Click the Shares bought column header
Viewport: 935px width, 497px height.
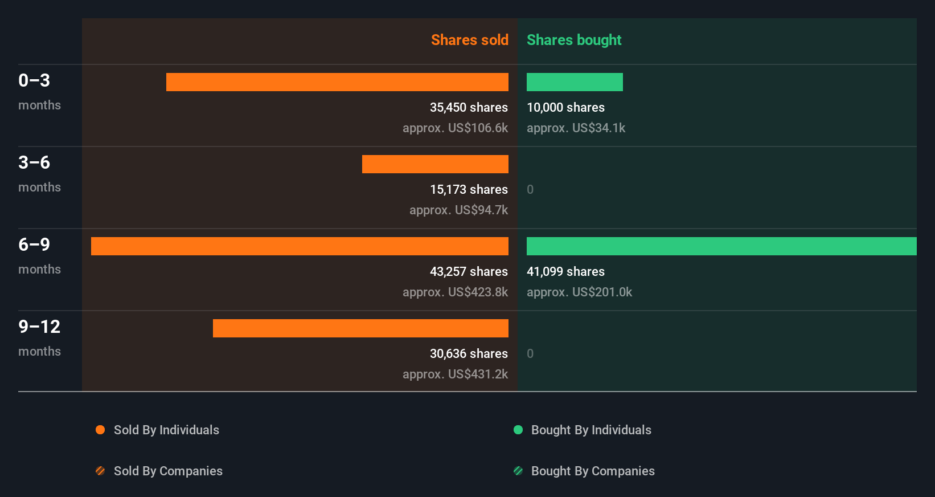573,40
